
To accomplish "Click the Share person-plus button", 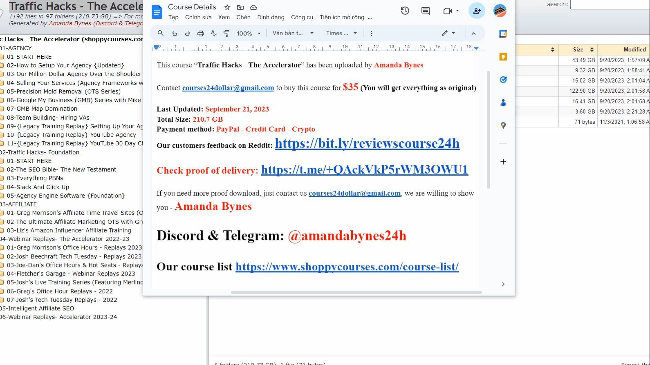I will [477, 11].
